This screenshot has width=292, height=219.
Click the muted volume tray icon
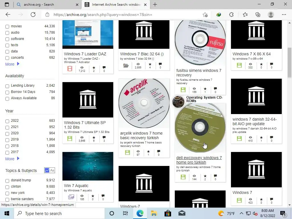[255, 213]
